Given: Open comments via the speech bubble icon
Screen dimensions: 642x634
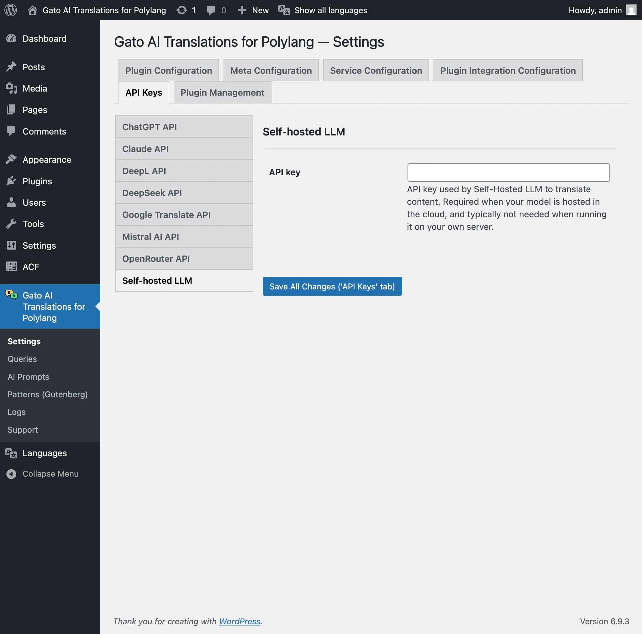Looking at the screenshot, I should 211,10.
